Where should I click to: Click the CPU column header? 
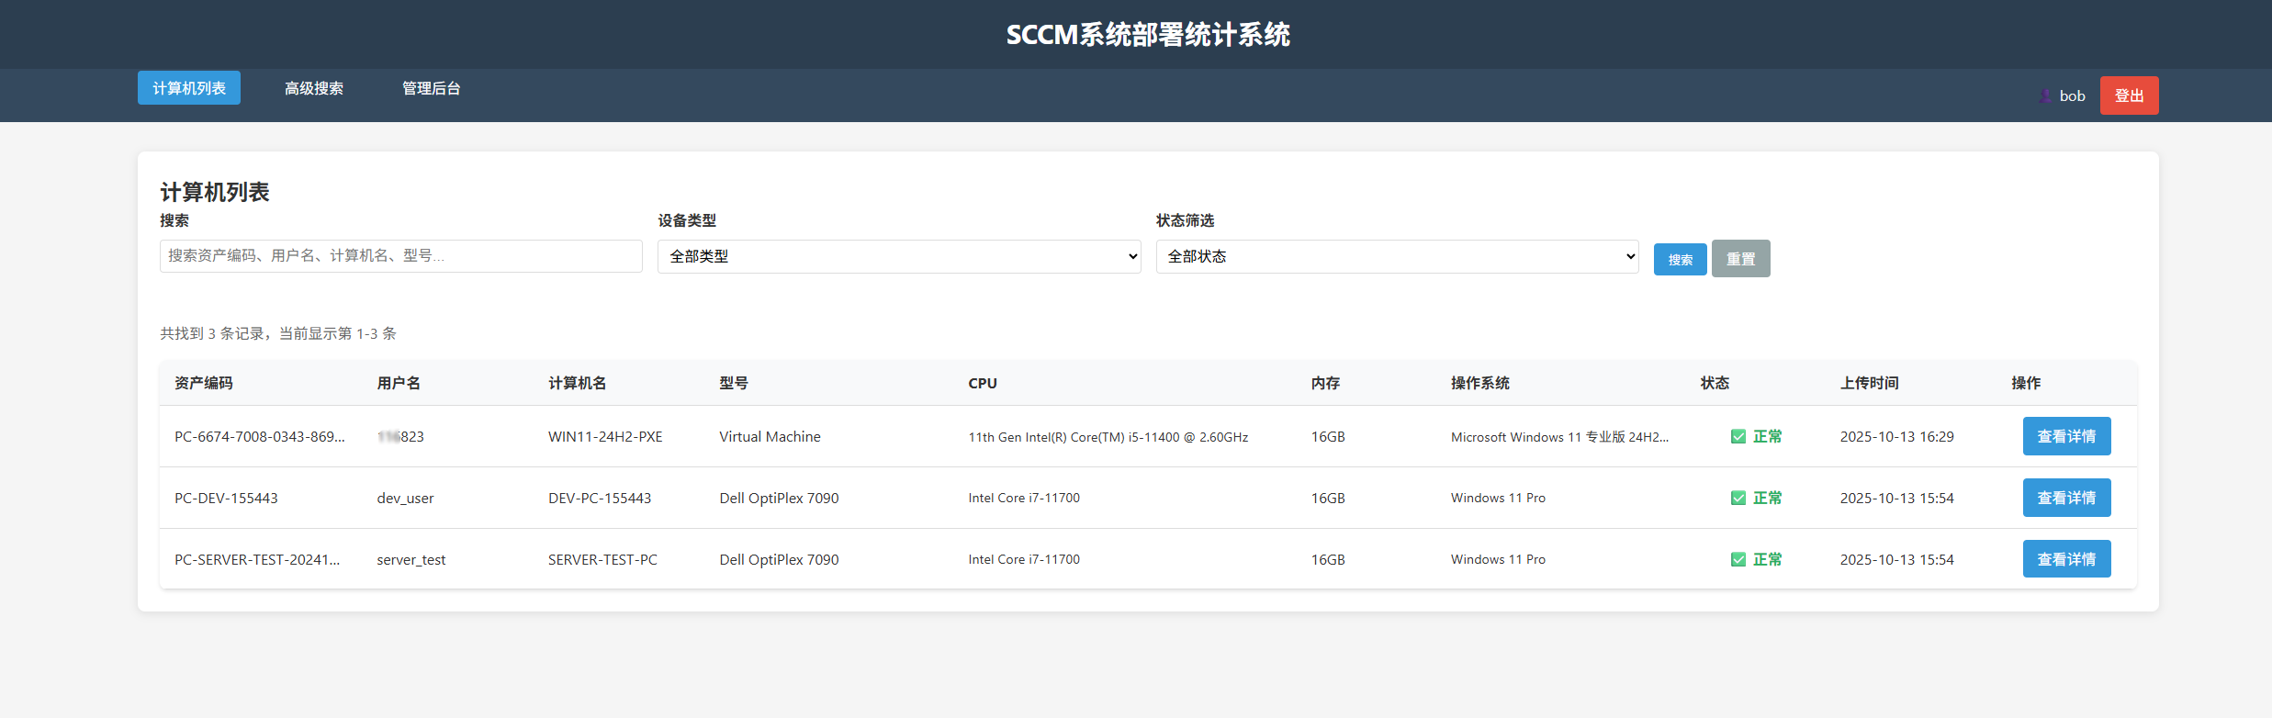pos(983,384)
